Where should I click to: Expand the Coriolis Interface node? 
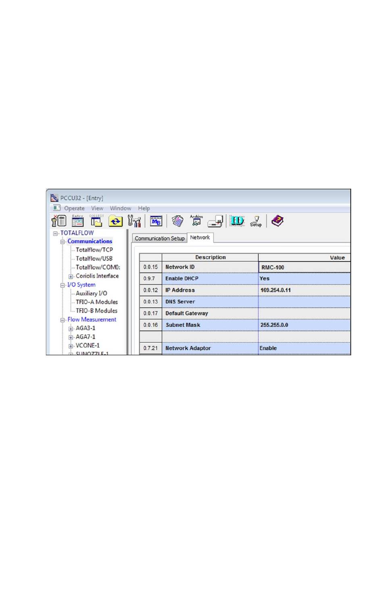71,277
